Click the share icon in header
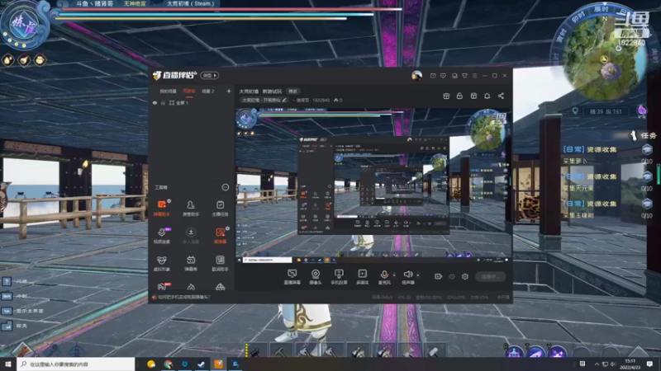This screenshot has width=661, height=371. tap(501, 96)
